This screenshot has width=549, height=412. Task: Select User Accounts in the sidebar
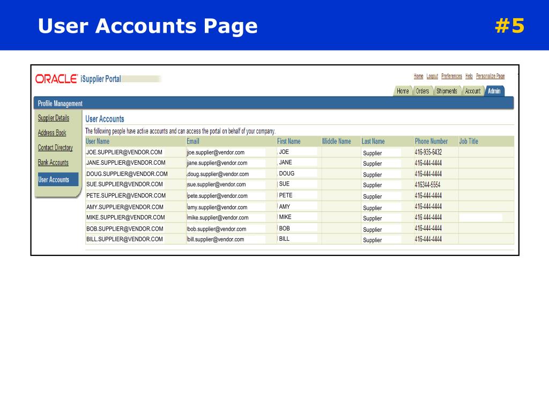tap(58, 179)
